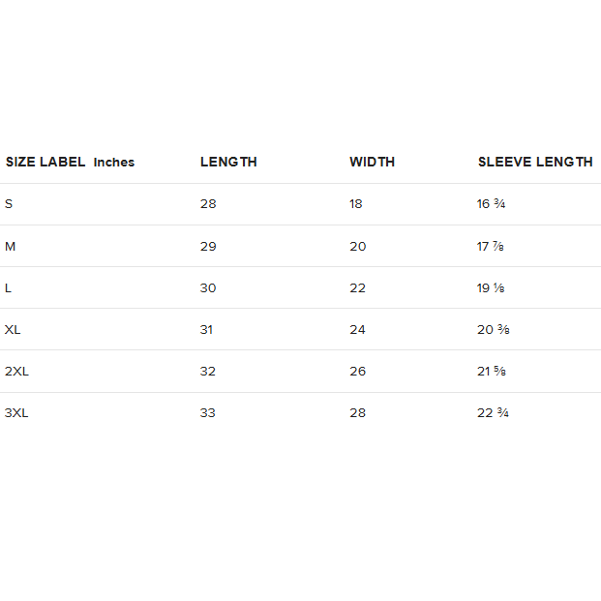
Task: Select the 2XL size row label
Action: [x=16, y=371]
